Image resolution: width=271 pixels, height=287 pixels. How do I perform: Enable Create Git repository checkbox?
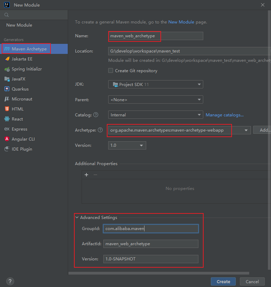tap(111, 71)
